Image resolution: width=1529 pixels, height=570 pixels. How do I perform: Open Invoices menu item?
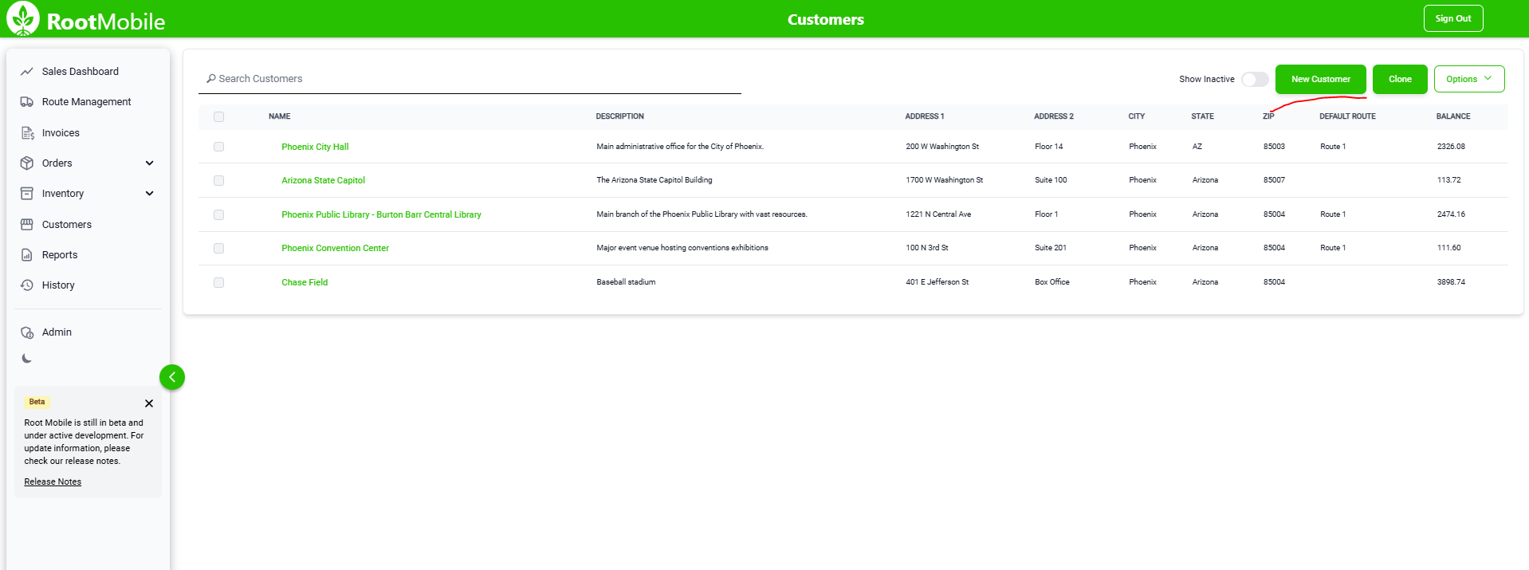pos(61,133)
